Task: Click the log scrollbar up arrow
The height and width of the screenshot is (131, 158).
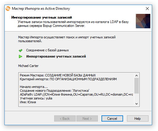Action: (136, 76)
